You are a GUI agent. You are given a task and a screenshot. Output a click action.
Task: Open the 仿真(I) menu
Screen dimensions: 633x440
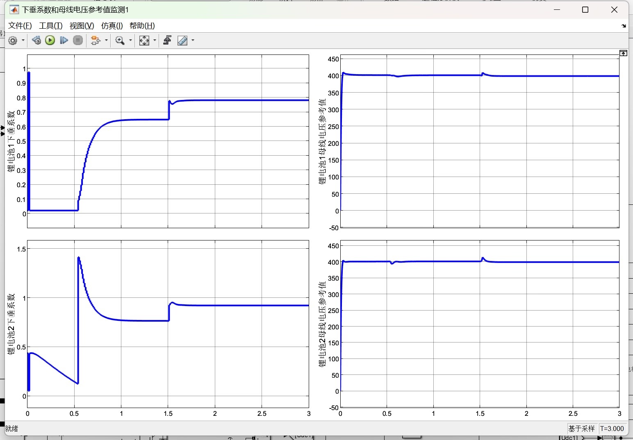112,26
